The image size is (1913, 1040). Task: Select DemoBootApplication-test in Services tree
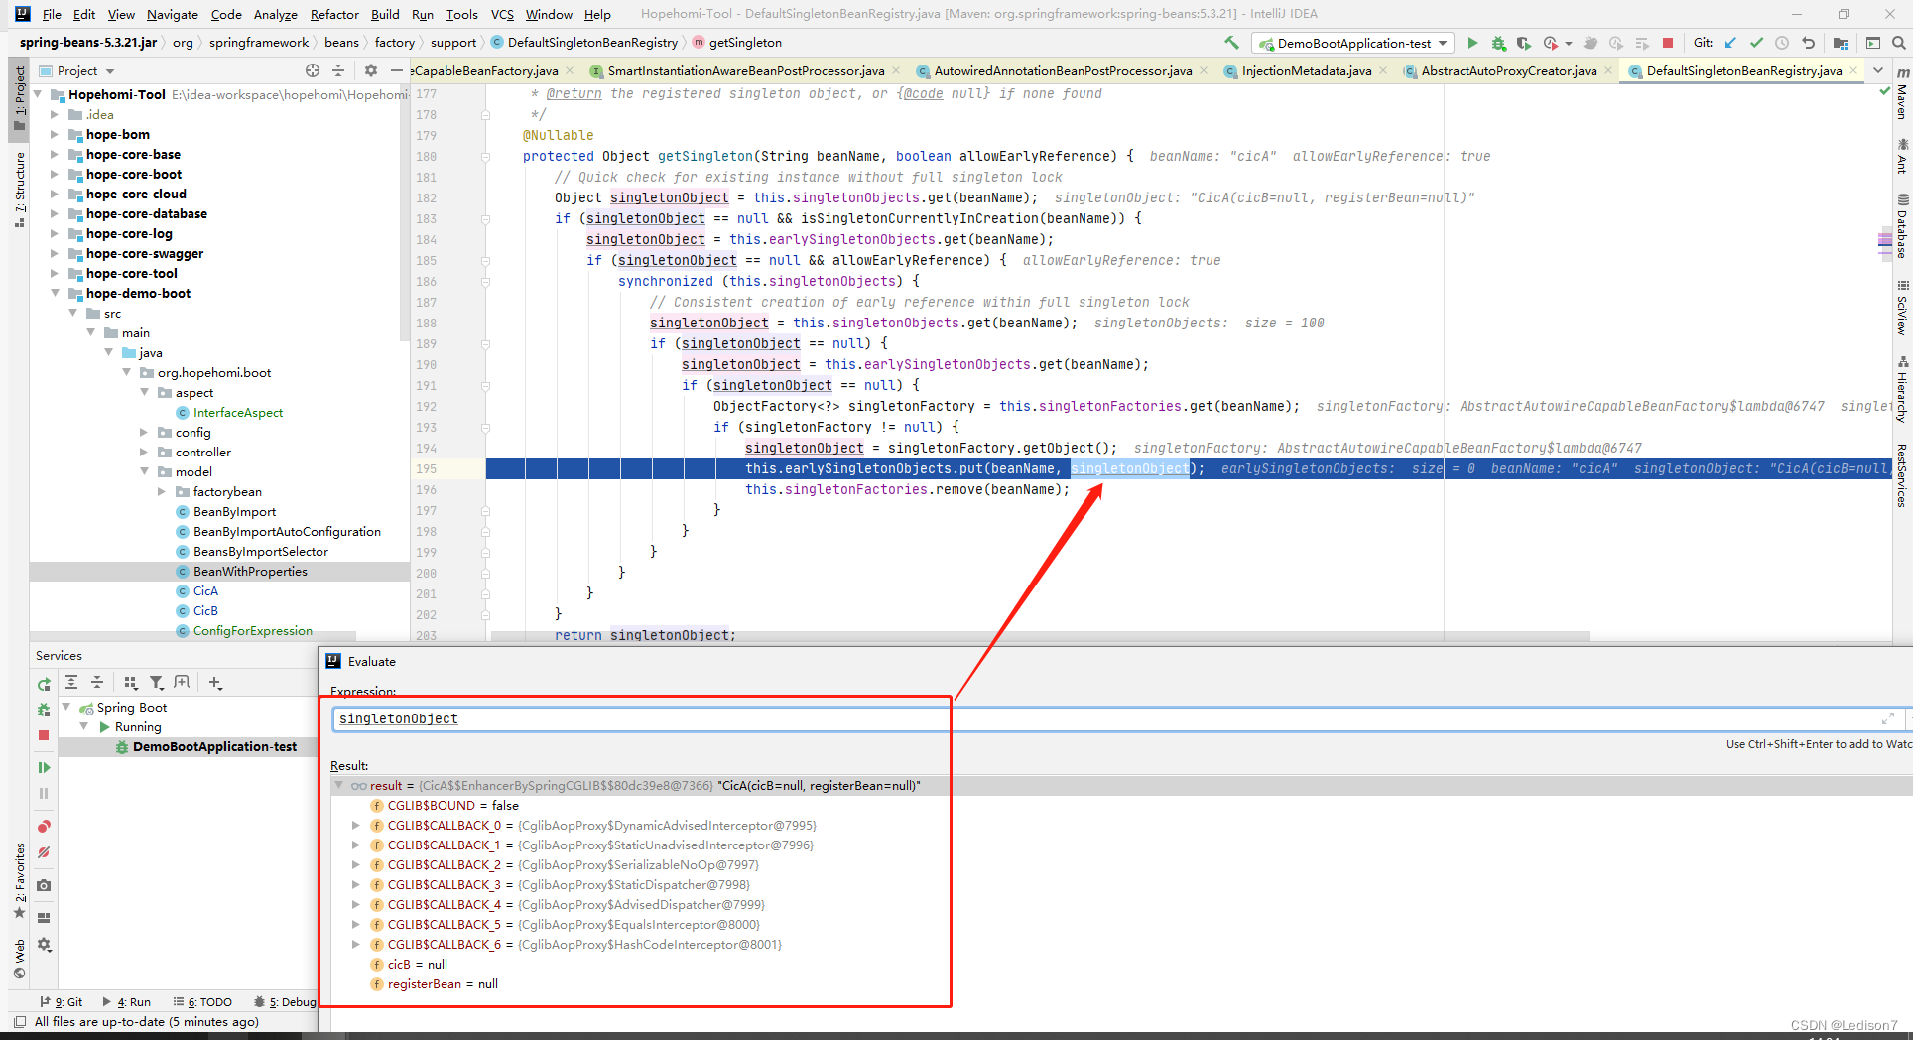pos(214,746)
